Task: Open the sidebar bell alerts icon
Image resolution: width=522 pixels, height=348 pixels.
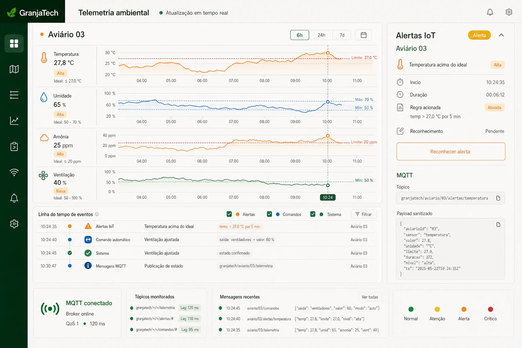Action: [14, 198]
